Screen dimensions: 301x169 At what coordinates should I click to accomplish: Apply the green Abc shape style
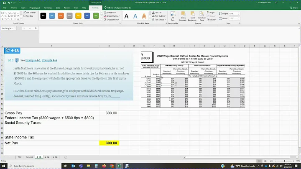pyautogui.click(x=96, y=16)
